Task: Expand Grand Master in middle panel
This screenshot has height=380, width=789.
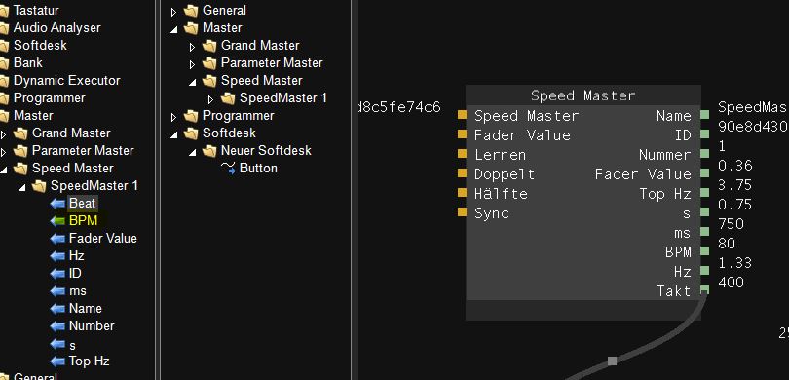Action: 192,47
